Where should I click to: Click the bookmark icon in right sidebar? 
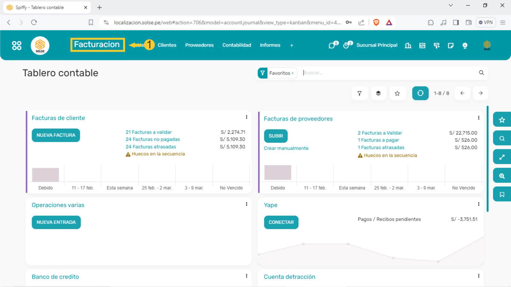point(502,195)
